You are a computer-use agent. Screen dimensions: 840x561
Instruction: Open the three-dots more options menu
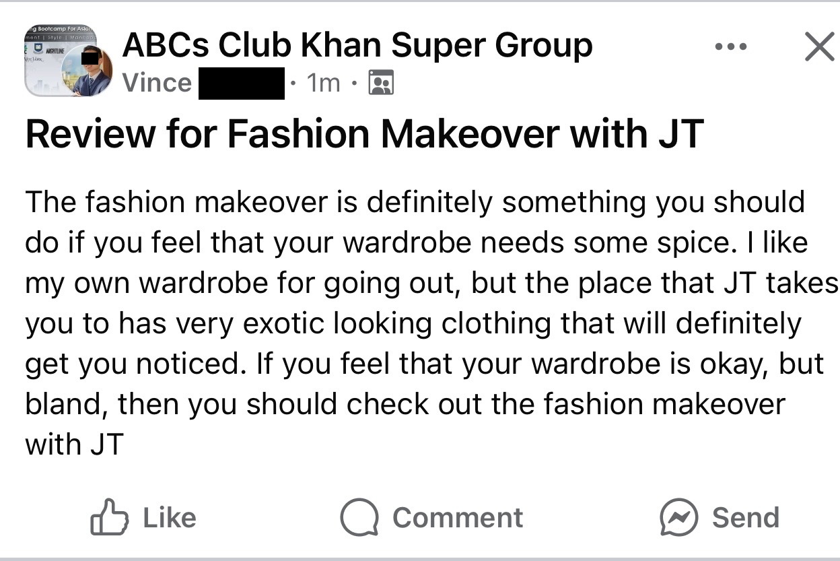tap(731, 47)
